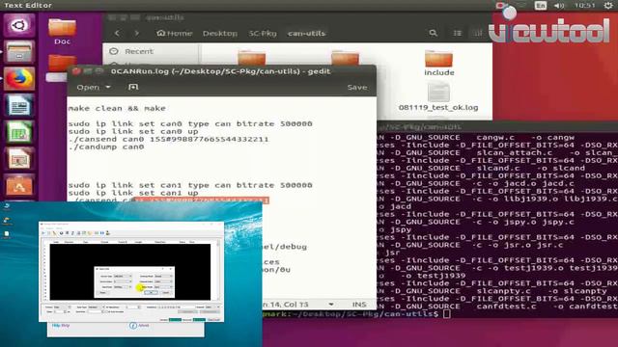Screen dimensions: 618x347
Task: Click the Open button in gedit
Action: coord(88,88)
